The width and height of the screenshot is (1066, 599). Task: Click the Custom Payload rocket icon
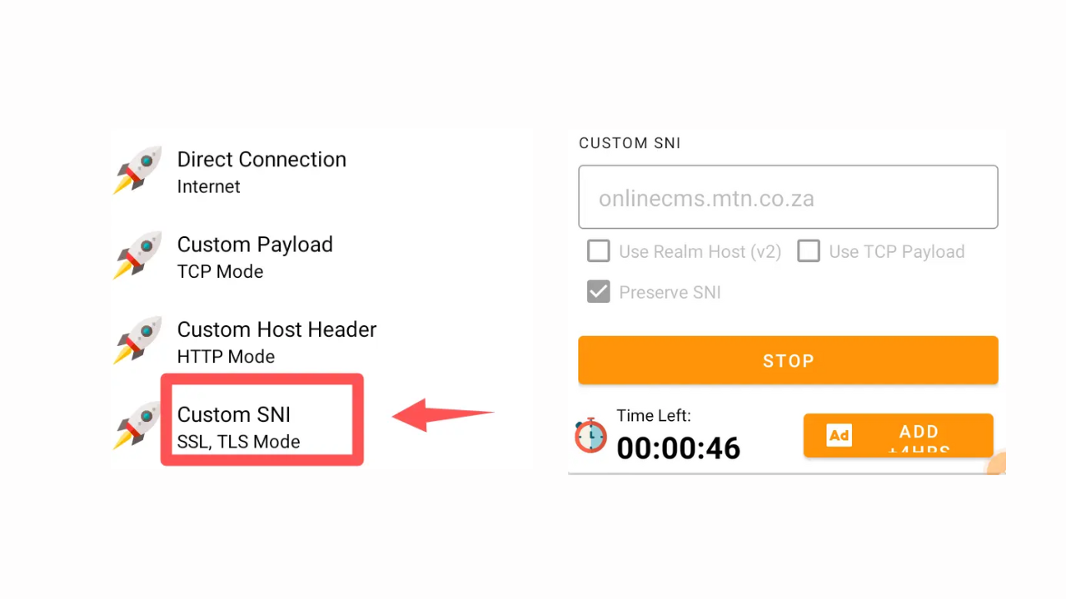click(x=137, y=255)
